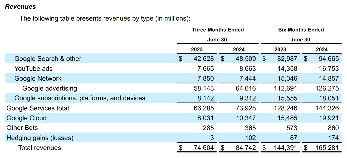347x158 pixels.
Task: Click the sentence "The following table presents revenues by type"
Action: (x=86, y=18)
